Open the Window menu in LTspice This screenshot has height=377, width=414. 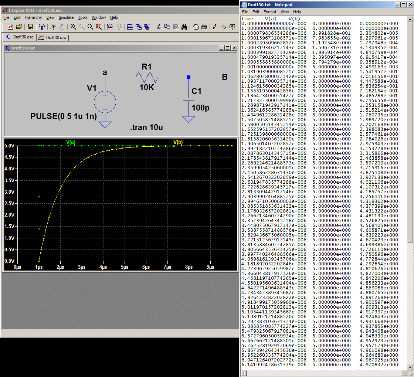(x=99, y=17)
